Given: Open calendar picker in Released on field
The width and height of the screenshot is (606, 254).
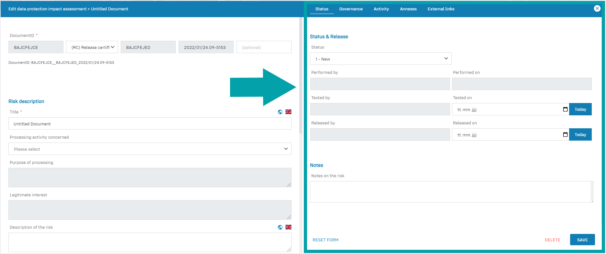Looking at the screenshot, I should [x=565, y=135].
